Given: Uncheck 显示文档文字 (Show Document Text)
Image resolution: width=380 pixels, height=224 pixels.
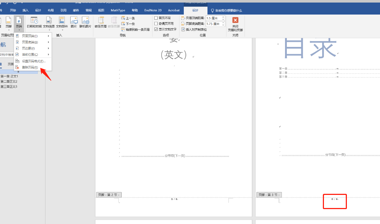Looking at the screenshot, I should click(x=156, y=29).
